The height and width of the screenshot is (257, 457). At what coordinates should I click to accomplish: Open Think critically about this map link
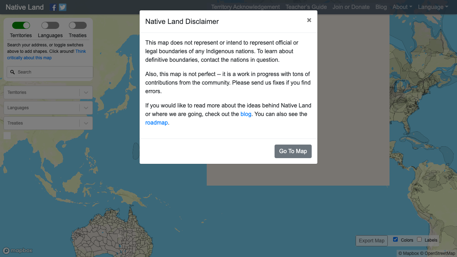click(x=46, y=55)
